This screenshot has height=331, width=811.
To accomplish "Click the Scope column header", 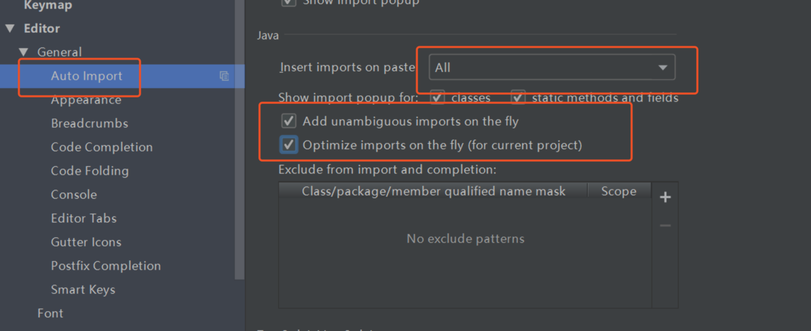I will [619, 191].
